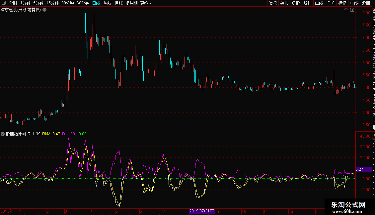Click the 6.27 value marker on indicator axis

363,169
